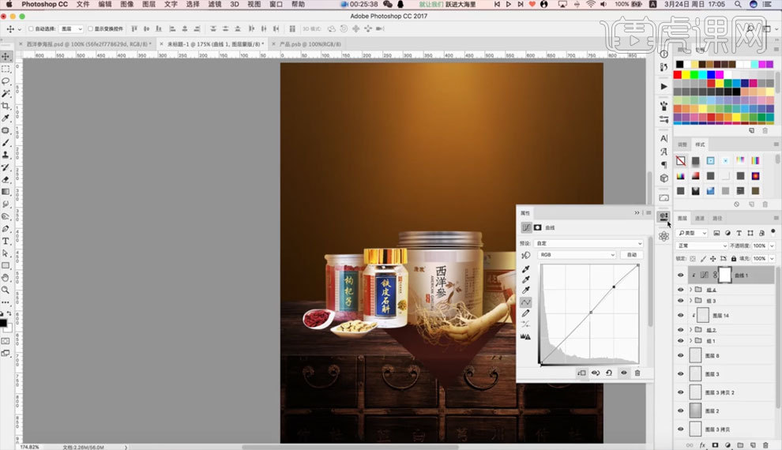Choose the pencil draw-curve icon in Properties

click(x=525, y=313)
